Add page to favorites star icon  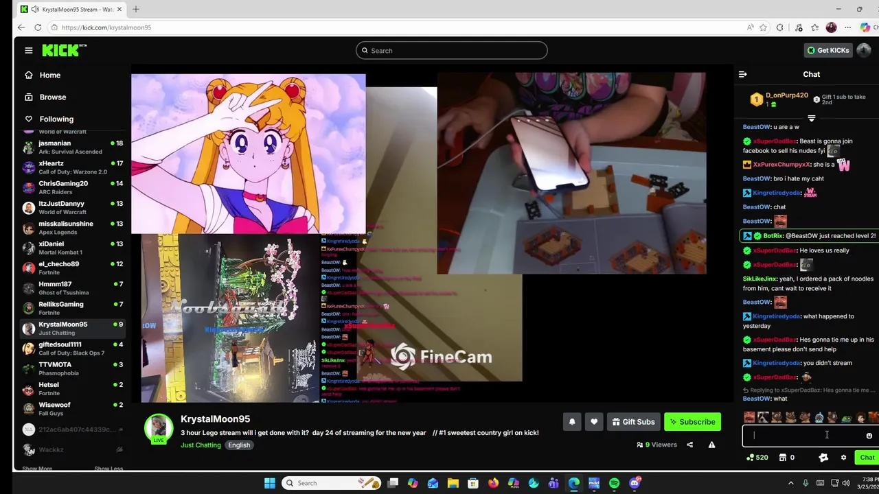[763, 27]
